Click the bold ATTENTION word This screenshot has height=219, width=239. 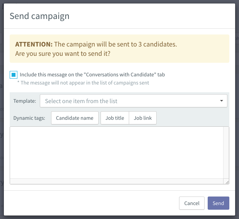34,44
